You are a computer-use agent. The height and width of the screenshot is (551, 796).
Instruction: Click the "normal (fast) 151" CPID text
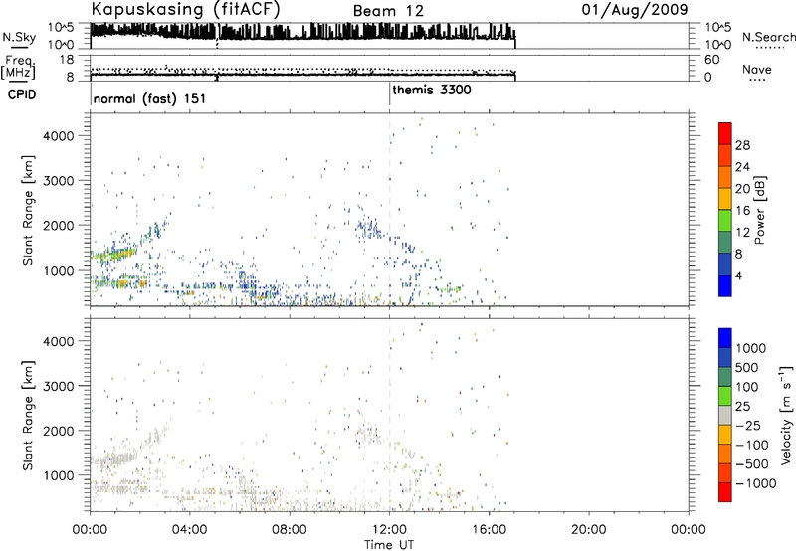pyautogui.click(x=149, y=98)
